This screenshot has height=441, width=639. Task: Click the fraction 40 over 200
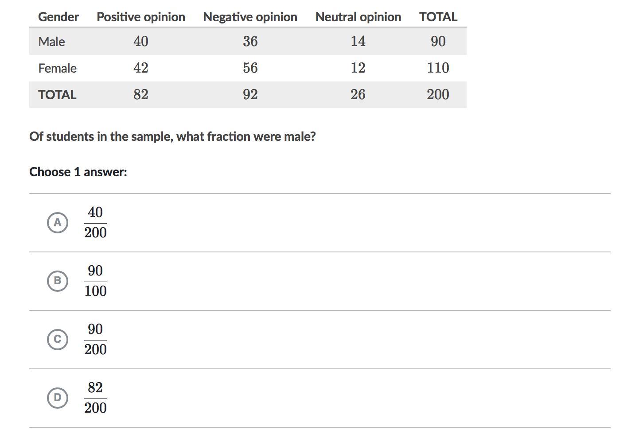click(x=95, y=222)
